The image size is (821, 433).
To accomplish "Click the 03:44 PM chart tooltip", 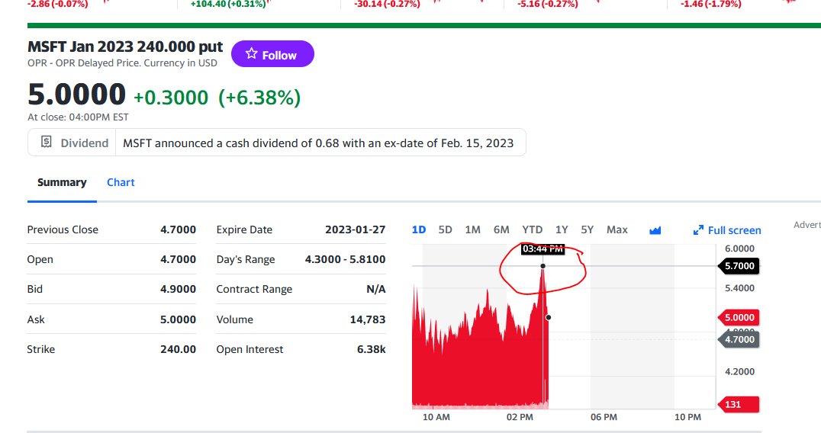I will (543, 249).
